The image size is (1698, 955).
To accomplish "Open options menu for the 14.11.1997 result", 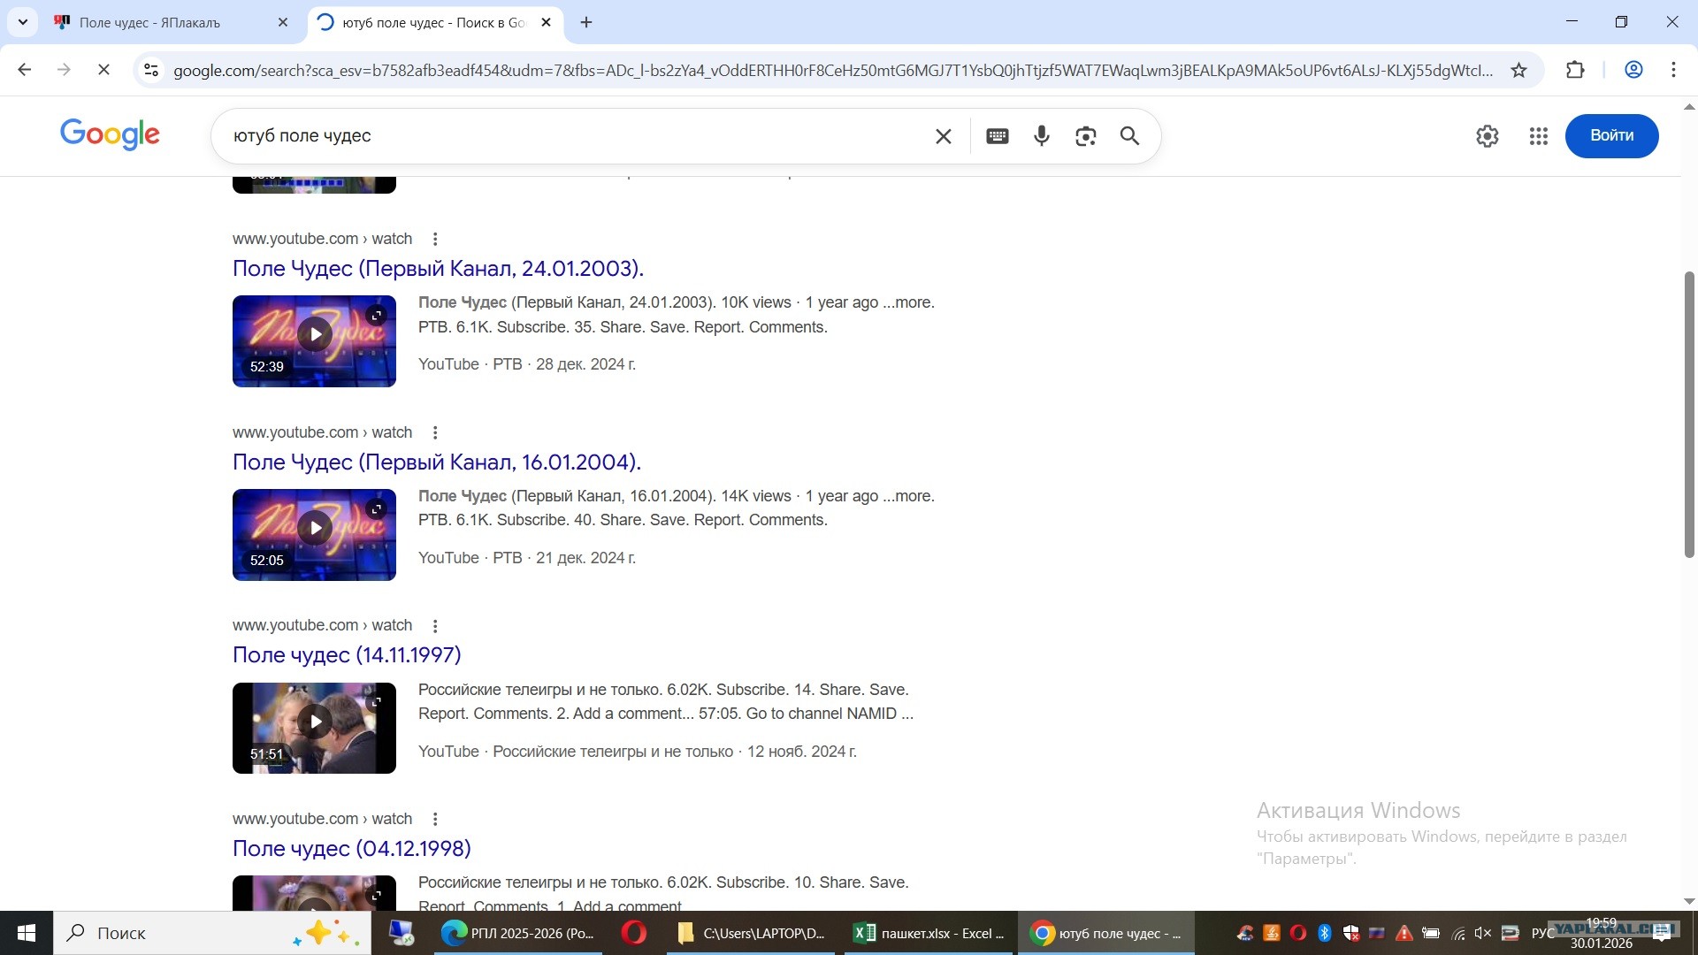I will (435, 626).
